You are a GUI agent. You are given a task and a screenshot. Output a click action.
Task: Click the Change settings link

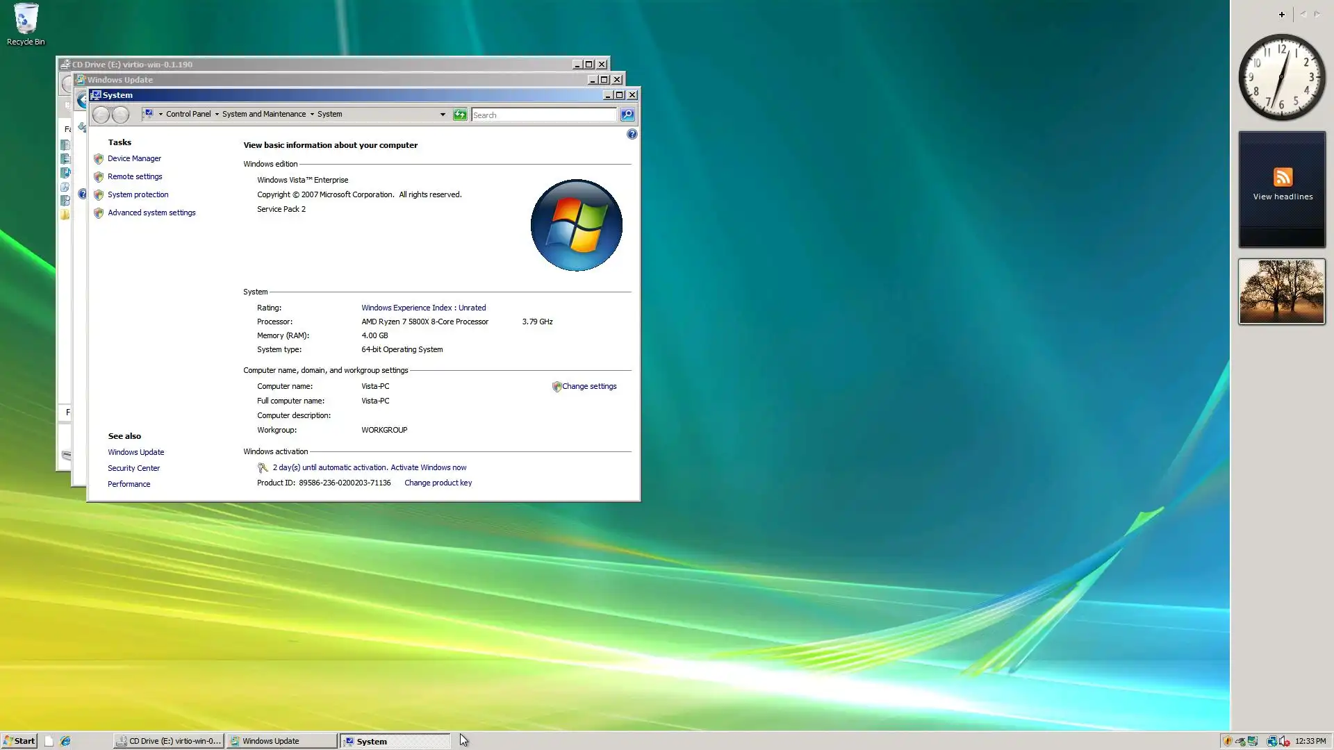(x=588, y=386)
